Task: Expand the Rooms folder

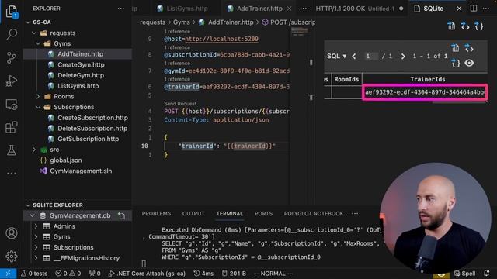Action: (38, 96)
